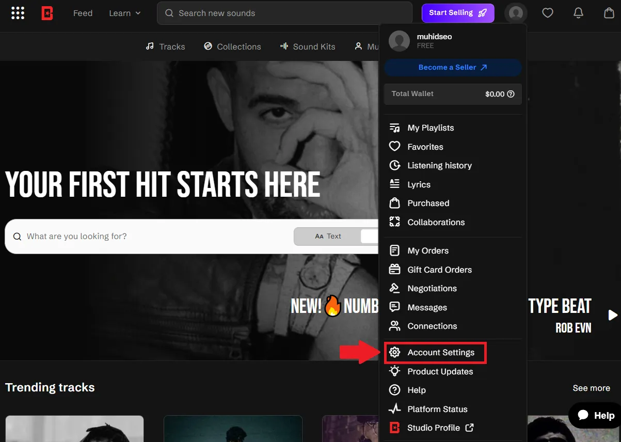Open the first trending track thumbnail

[x=74, y=429]
